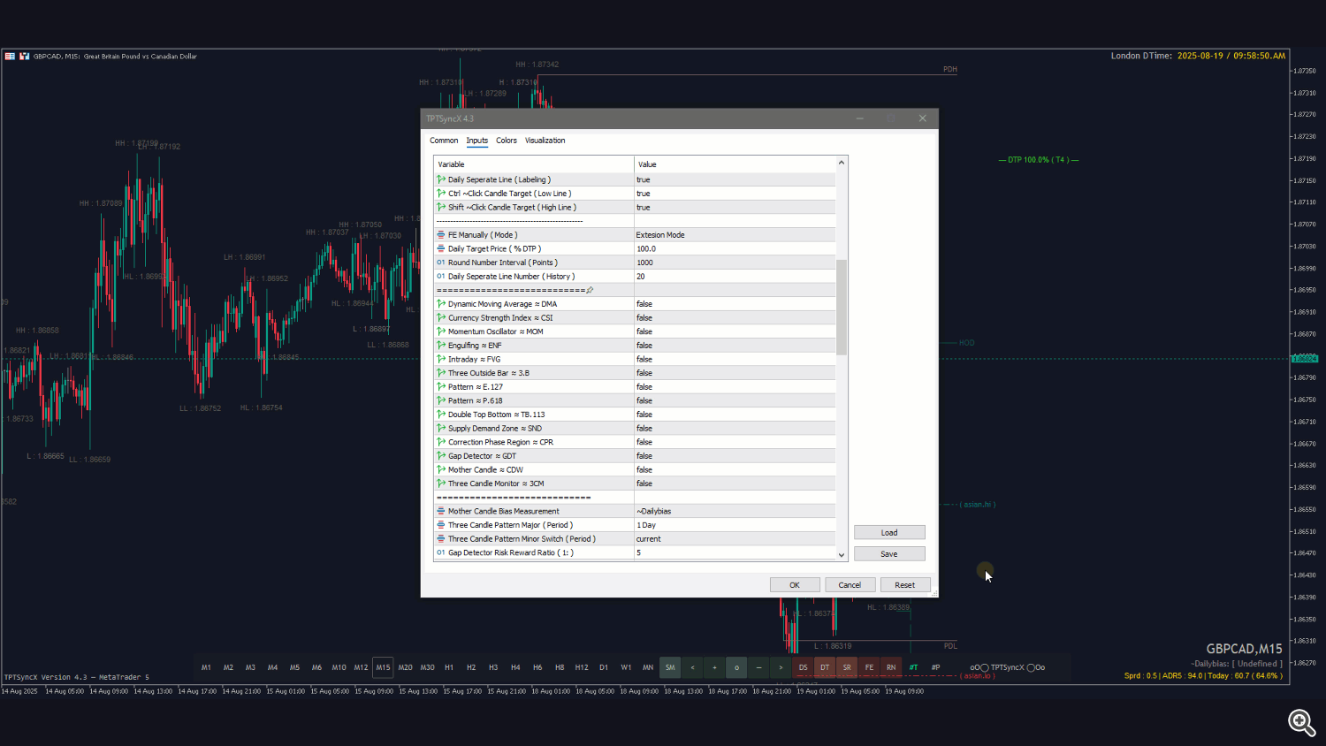
Task: Click the Daily Target Price row icon
Action: tap(441, 248)
